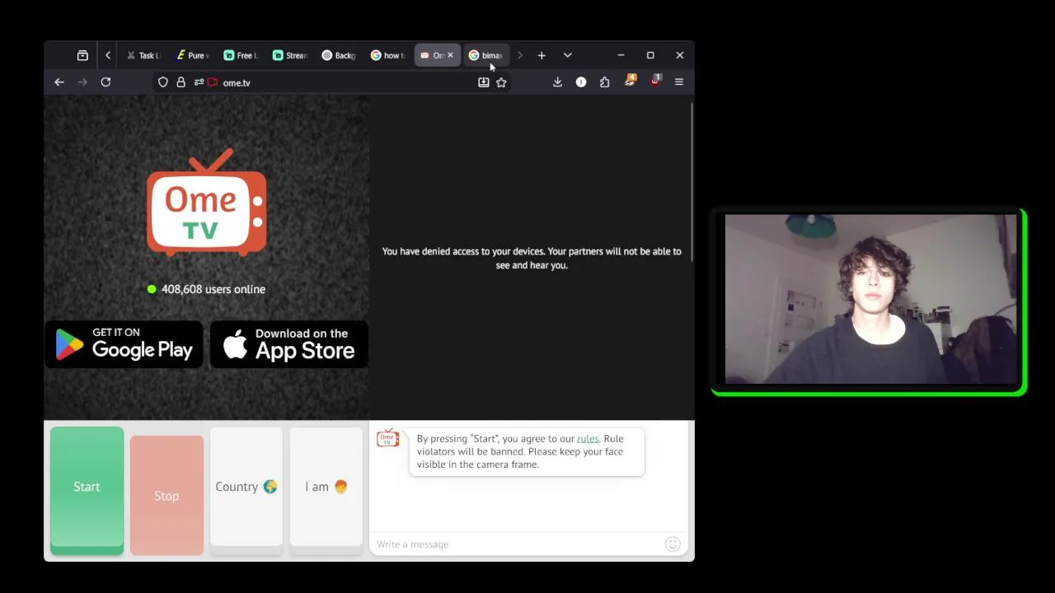Image resolution: width=1055 pixels, height=593 pixels.
Task: Open Firefox View tab list icon
Action: point(82,55)
